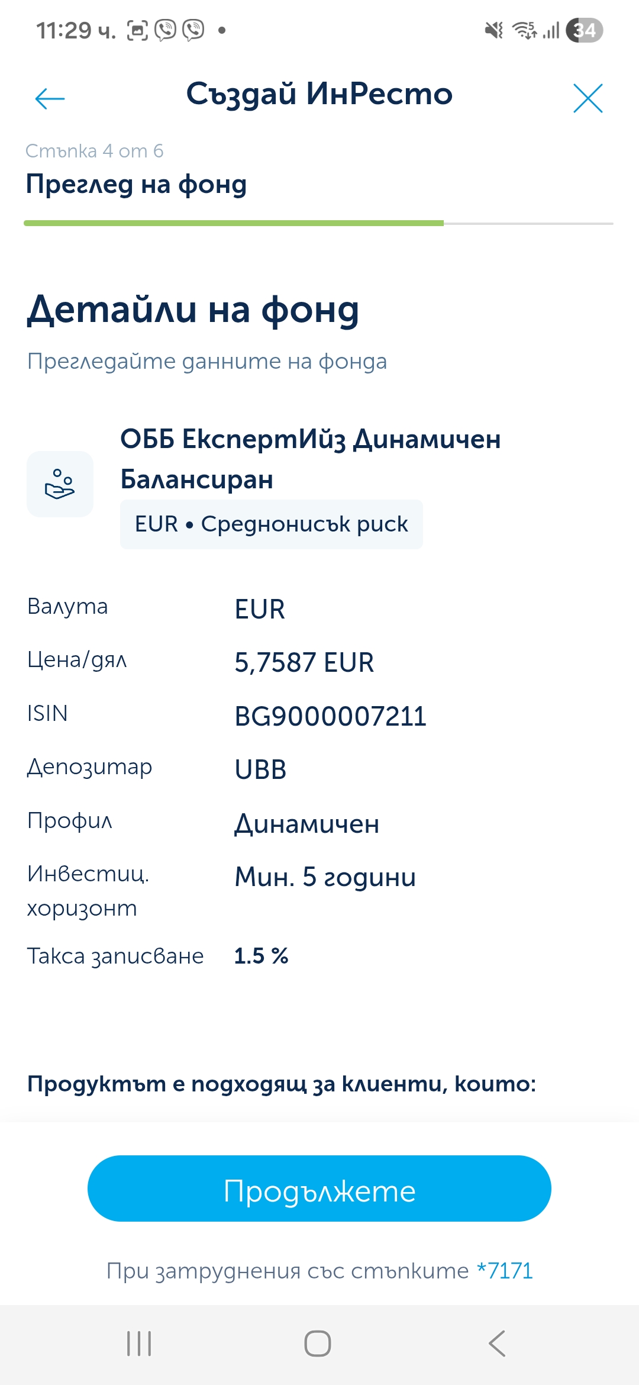Tap the 1.5 % subscription fee value
The image size is (639, 1385).
coord(261,956)
